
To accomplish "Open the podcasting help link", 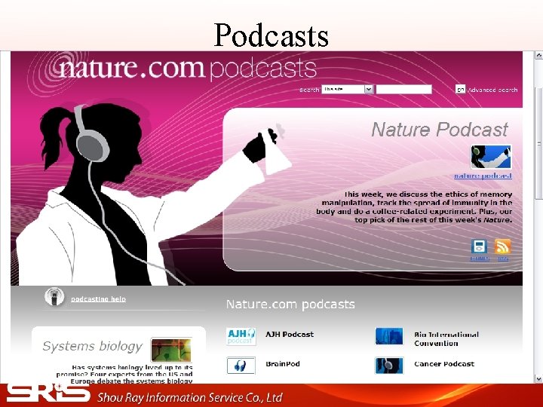I will 98,299.
